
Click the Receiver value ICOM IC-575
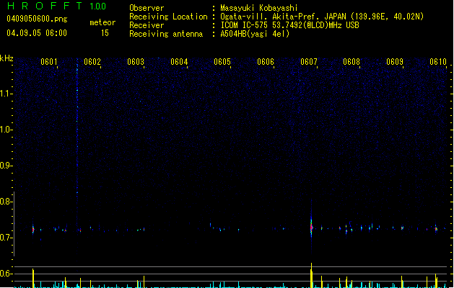coord(245,25)
